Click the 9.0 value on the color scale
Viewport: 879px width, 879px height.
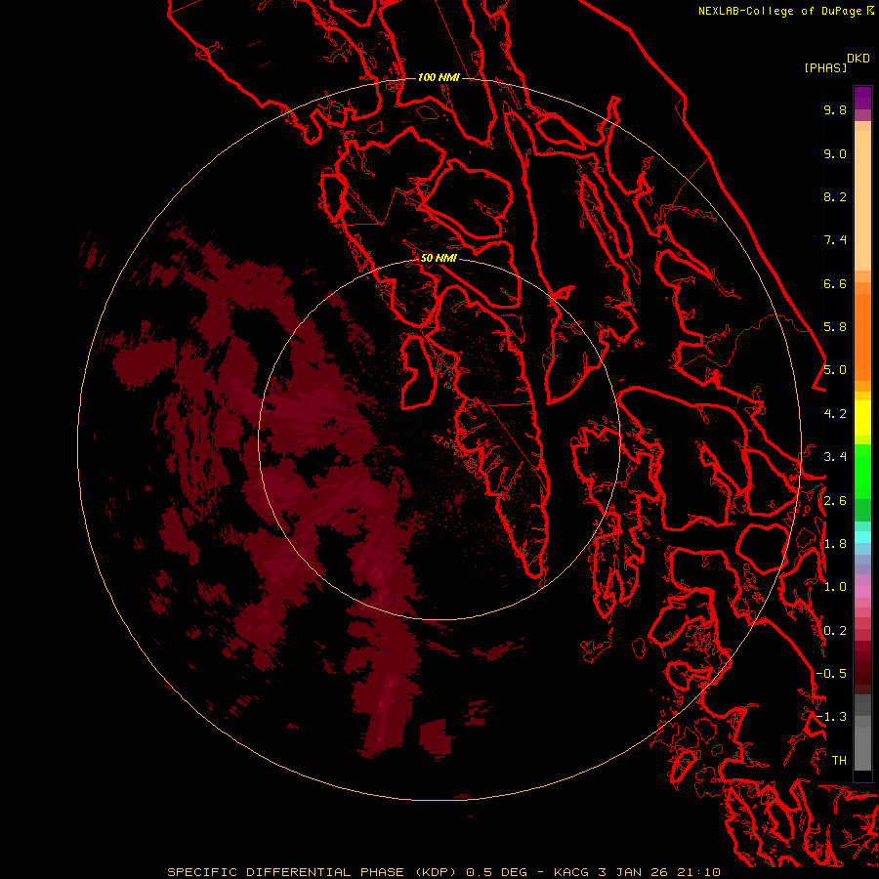click(835, 153)
